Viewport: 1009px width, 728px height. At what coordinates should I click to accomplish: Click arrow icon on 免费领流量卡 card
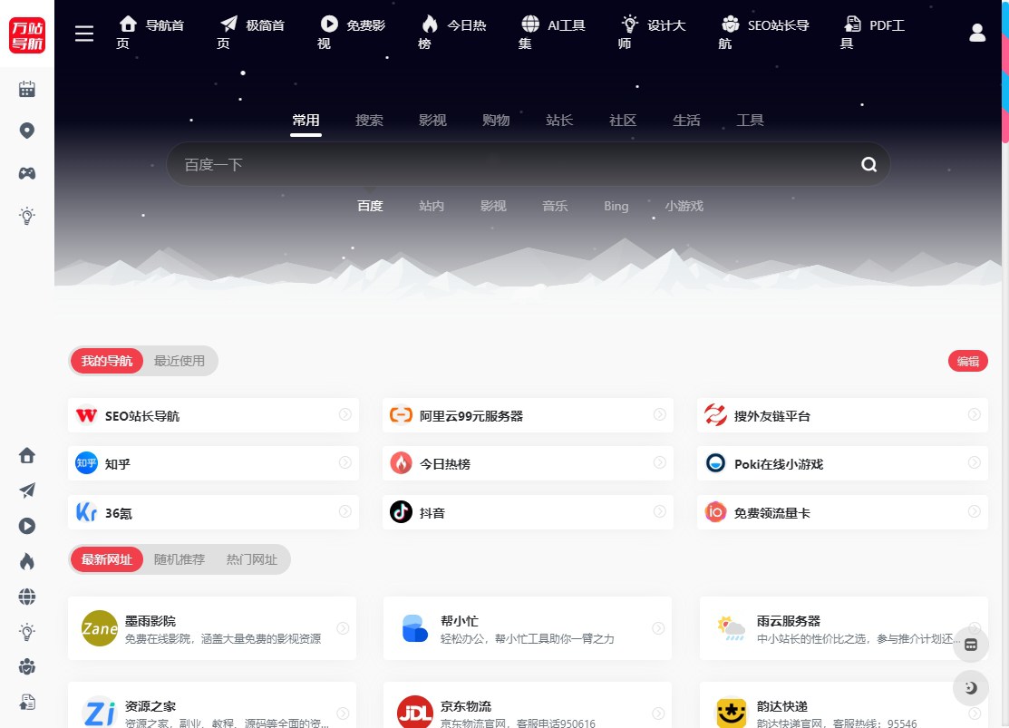pyautogui.click(x=975, y=511)
